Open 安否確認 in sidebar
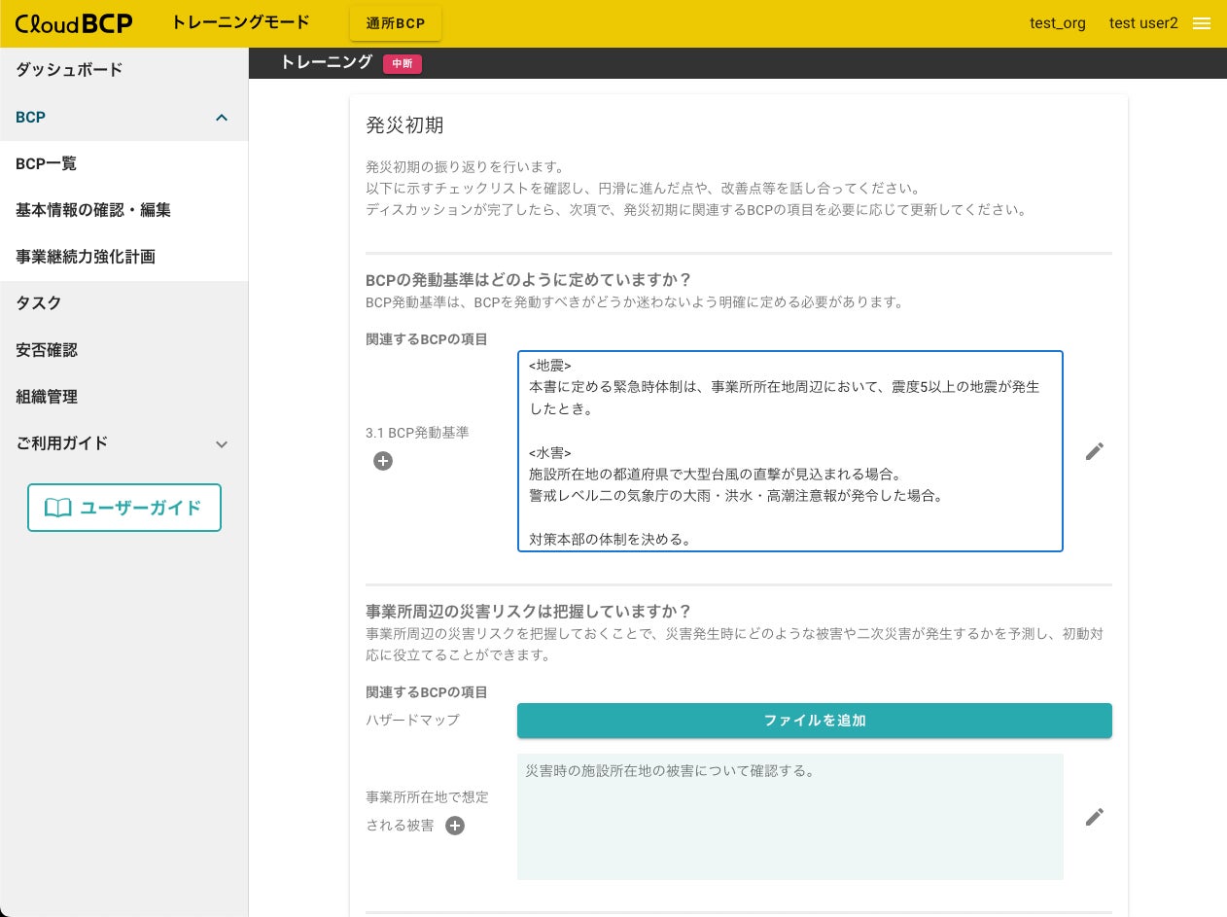 point(47,350)
